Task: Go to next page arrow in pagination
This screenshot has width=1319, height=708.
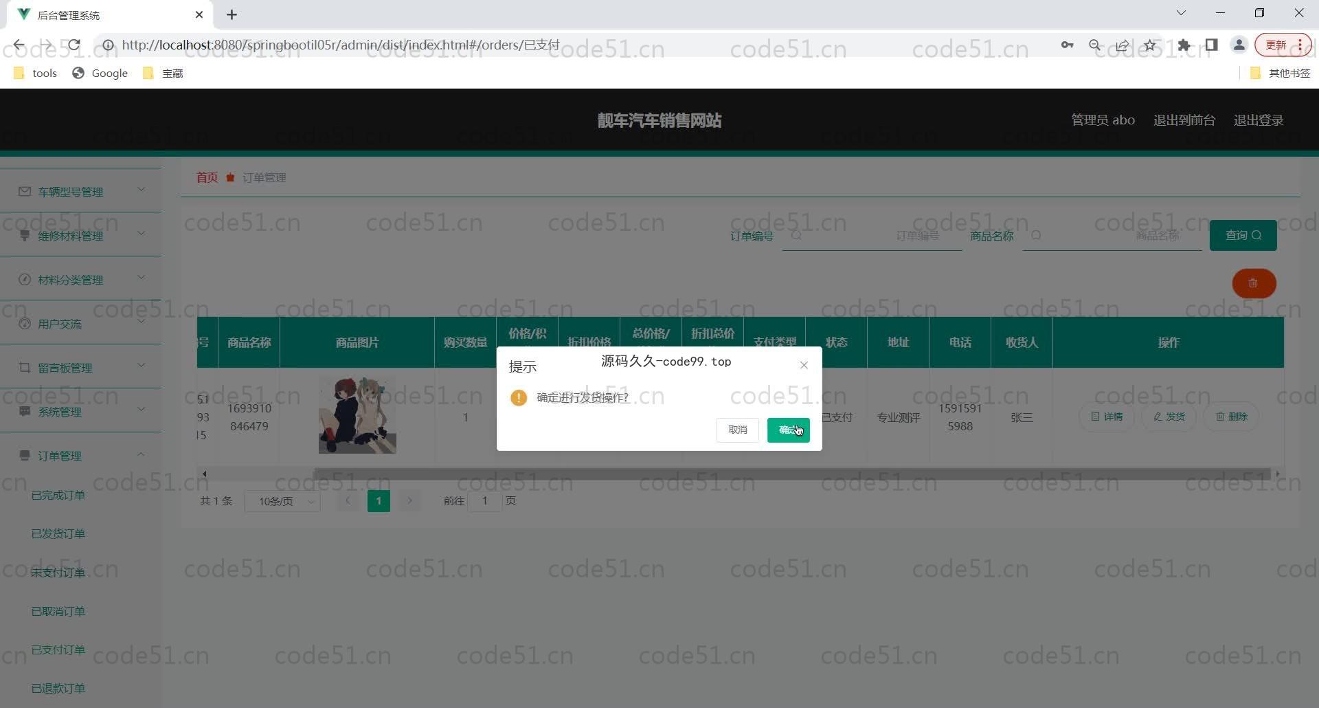Action: pos(409,501)
